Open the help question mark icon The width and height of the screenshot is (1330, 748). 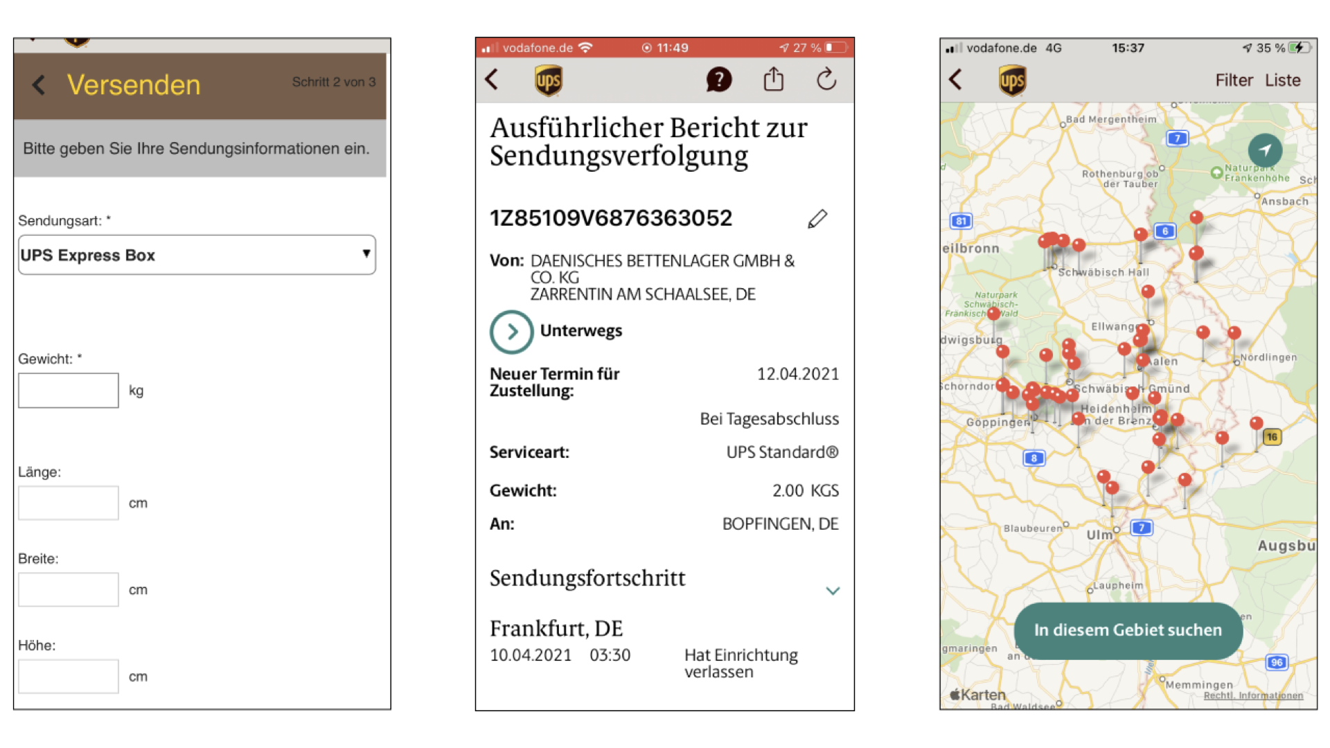pyautogui.click(x=720, y=80)
